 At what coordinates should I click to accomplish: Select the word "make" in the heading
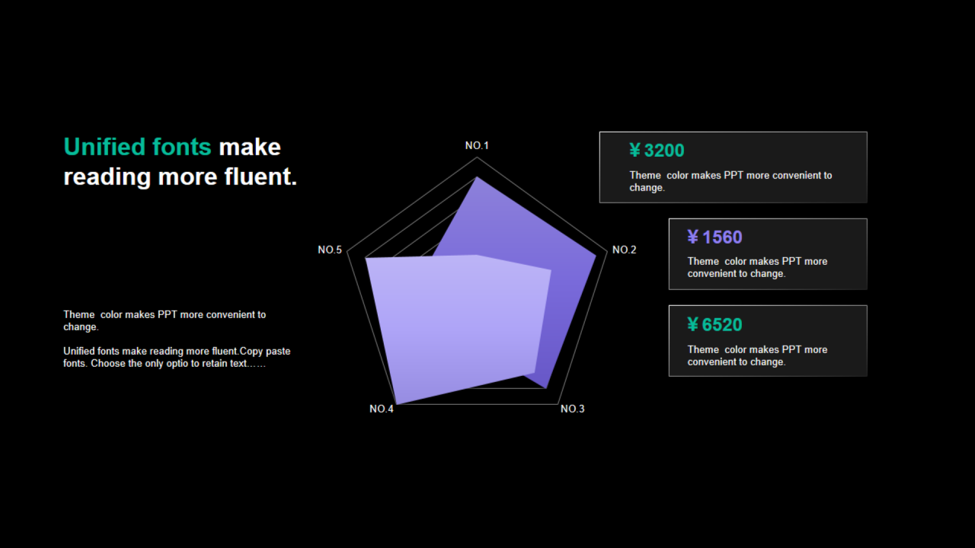pos(250,147)
